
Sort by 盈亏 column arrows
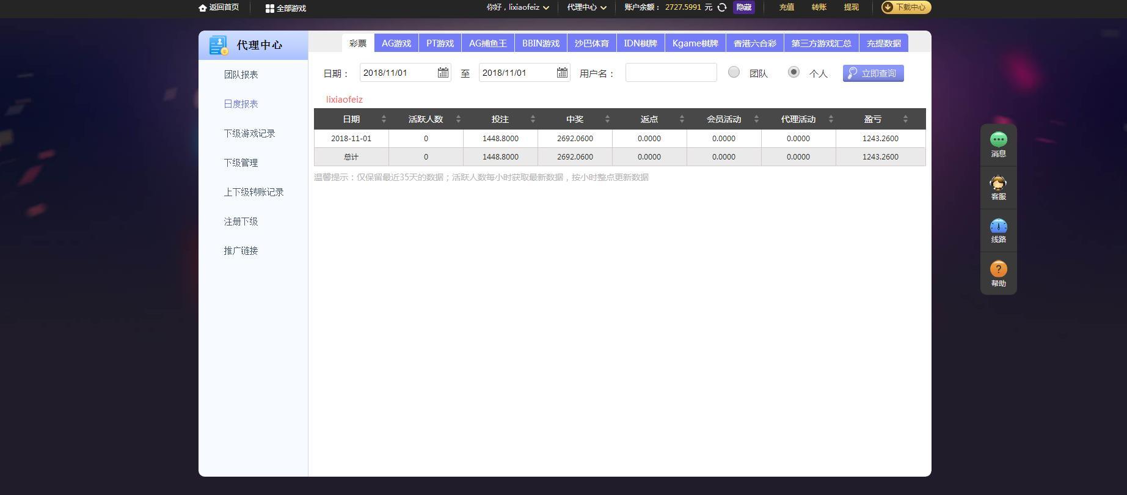click(x=905, y=119)
